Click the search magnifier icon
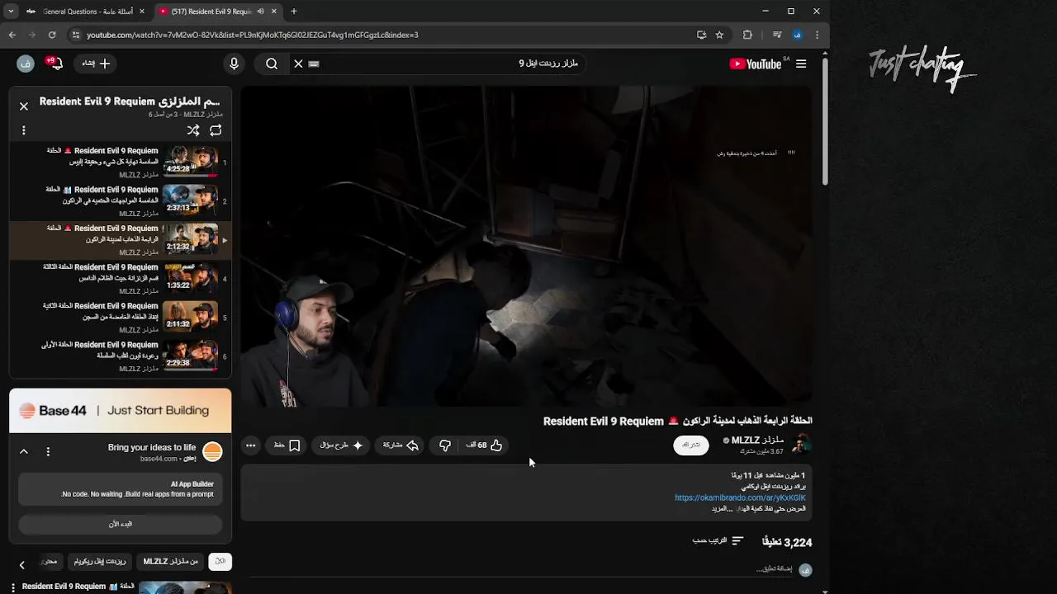The height and width of the screenshot is (594, 1057). [x=272, y=64]
